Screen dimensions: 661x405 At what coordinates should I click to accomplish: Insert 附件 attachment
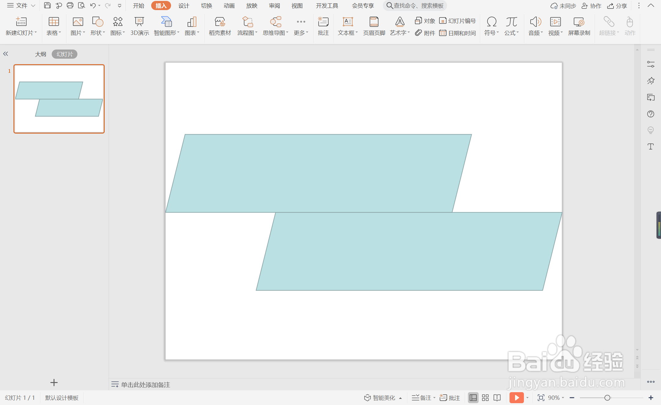click(425, 33)
